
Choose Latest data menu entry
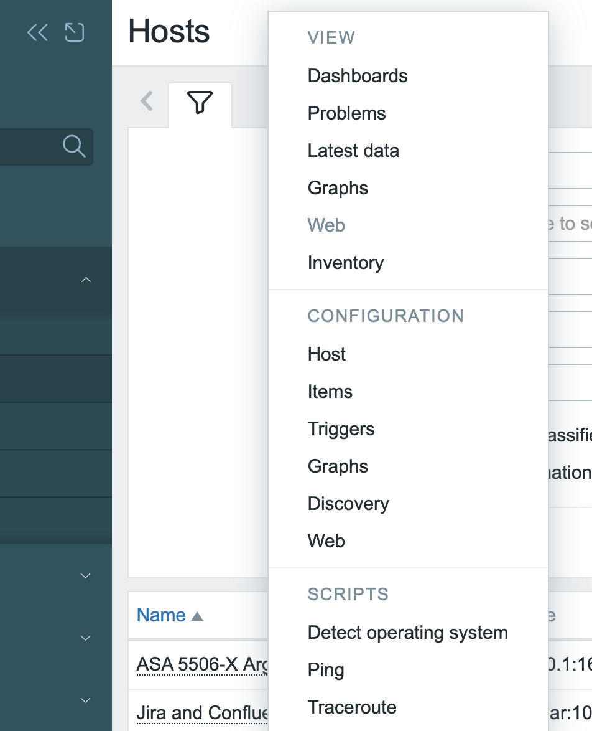pyautogui.click(x=353, y=151)
